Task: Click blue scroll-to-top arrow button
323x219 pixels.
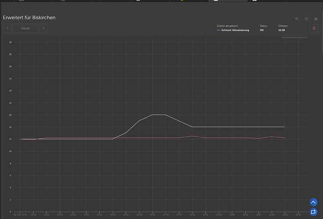Action: pos(313,202)
